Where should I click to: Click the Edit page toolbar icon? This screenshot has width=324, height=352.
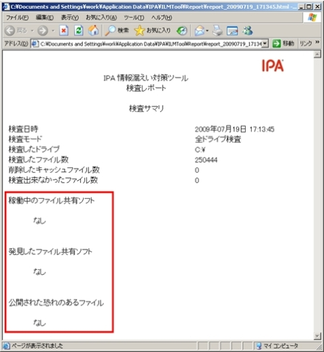pyautogui.click(x=232, y=31)
